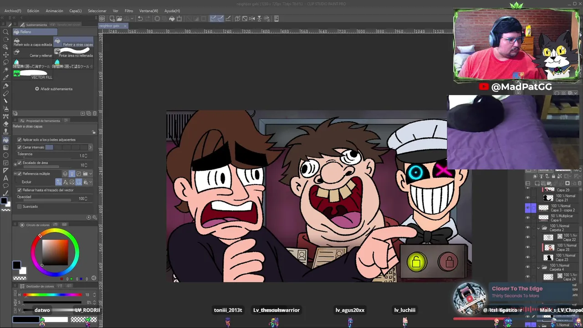Image resolution: width=583 pixels, height=328 pixels.
Task: Open the save options dropdown arrow
Action: (x=131, y=19)
